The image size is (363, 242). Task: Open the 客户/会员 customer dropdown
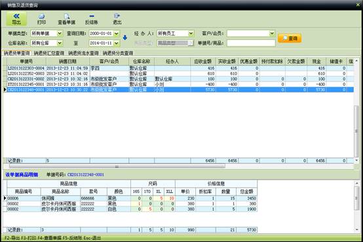(272, 33)
